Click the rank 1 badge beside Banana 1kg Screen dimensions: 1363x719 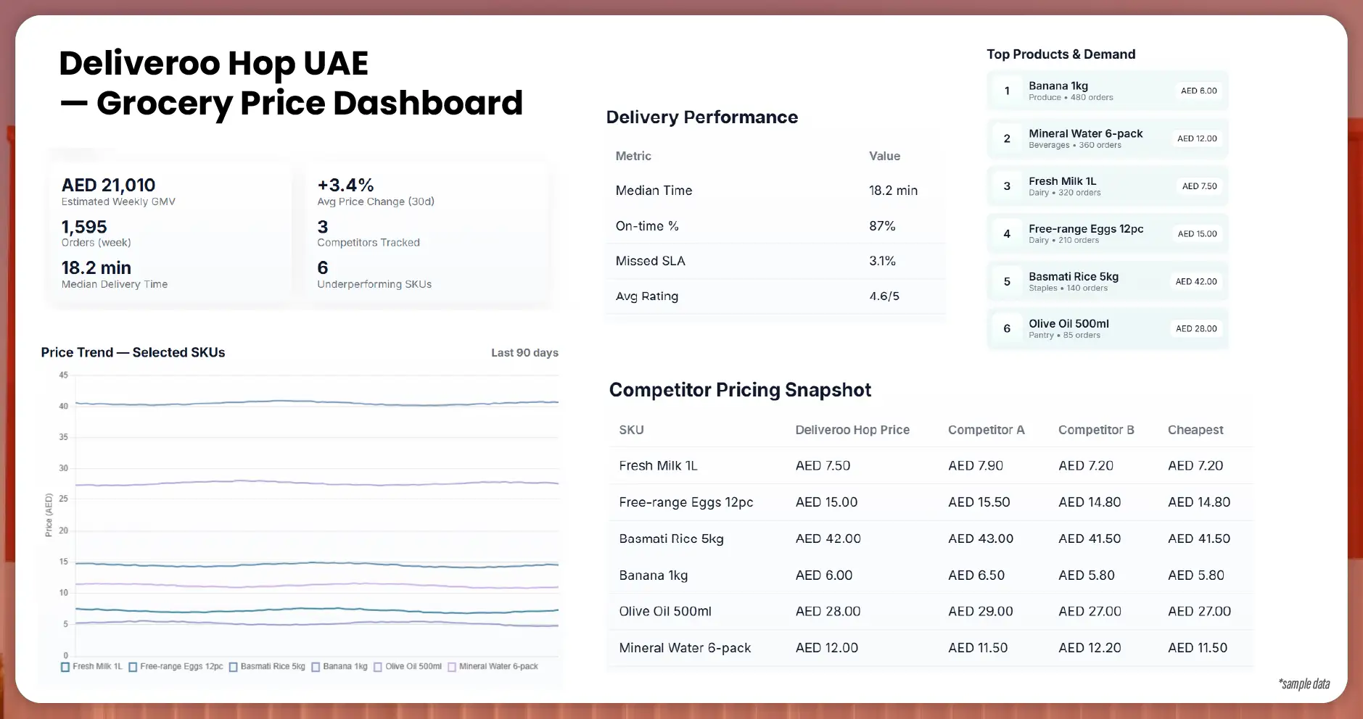coord(1007,91)
